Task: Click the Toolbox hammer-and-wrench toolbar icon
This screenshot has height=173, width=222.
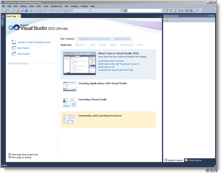Action: tap(183, 10)
